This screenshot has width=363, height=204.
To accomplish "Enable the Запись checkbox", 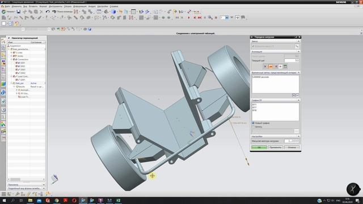I will [x=253, y=127].
